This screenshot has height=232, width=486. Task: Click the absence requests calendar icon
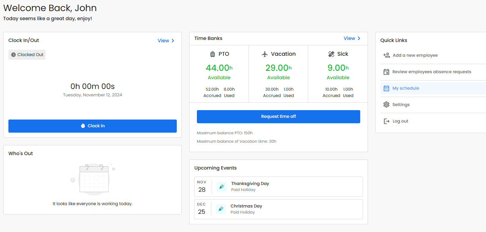click(386, 72)
